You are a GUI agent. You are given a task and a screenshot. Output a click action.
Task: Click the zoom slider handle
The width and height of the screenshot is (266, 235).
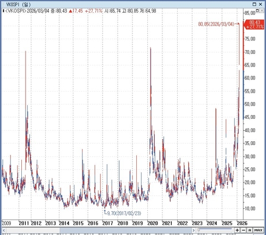click(199, 230)
